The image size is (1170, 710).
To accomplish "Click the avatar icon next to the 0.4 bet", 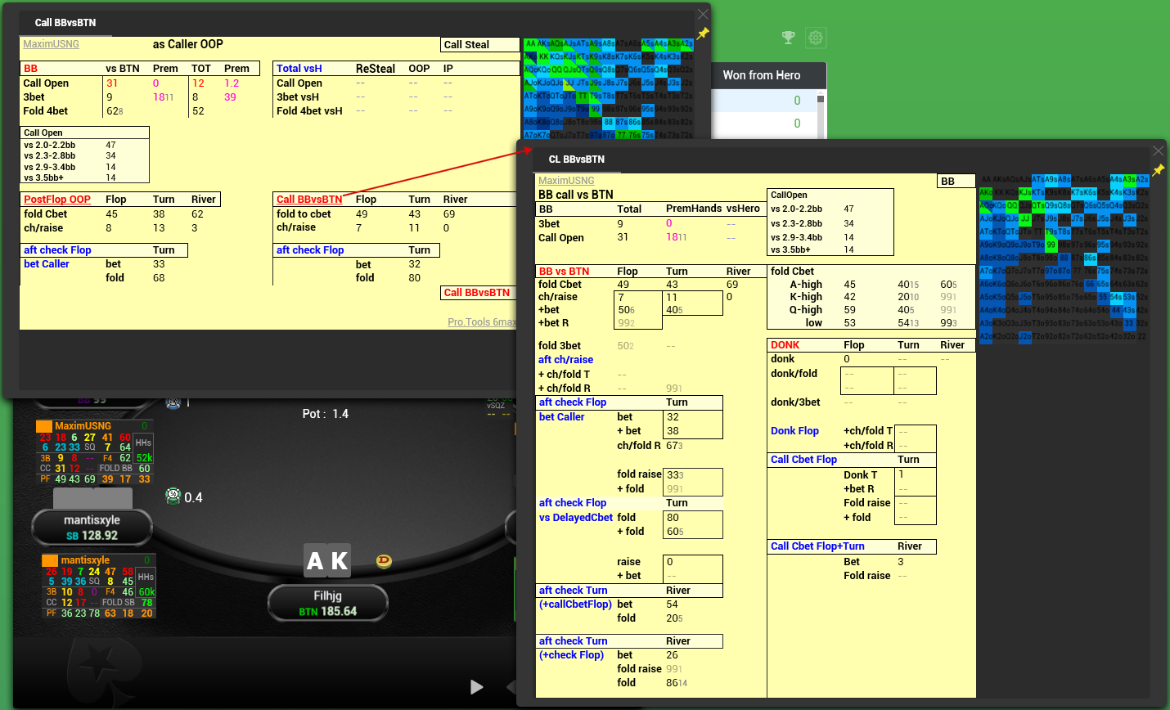I will (173, 497).
